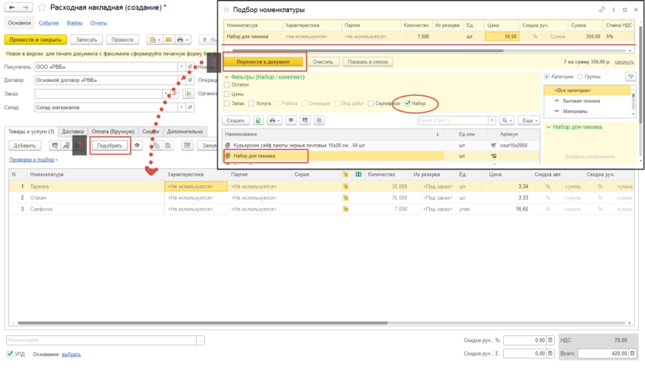
Task: Open the Еще dropdown menu
Action: (x=528, y=120)
